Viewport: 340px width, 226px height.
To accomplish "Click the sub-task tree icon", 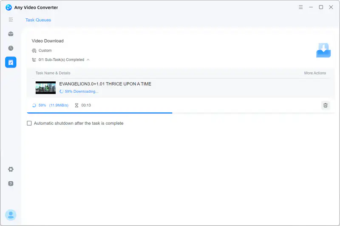I will (34, 60).
